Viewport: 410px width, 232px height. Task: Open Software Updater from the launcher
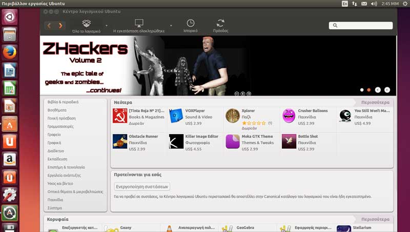10,212
